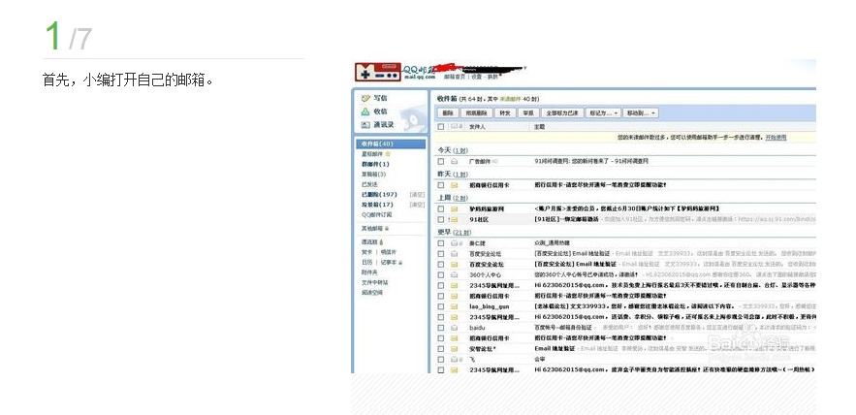Expand the 其他邮箱 section
Image resolution: width=856 pixels, height=415 pixels.
[x=374, y=228]
